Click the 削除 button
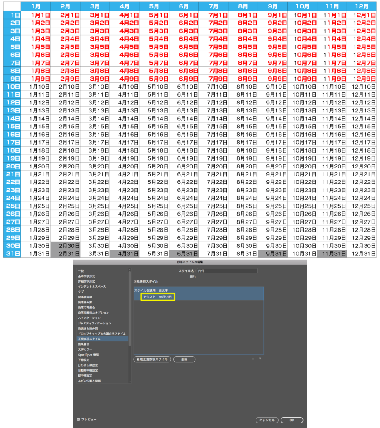The image size is (380, 428). pyautogui.click(x=185, y=359)
